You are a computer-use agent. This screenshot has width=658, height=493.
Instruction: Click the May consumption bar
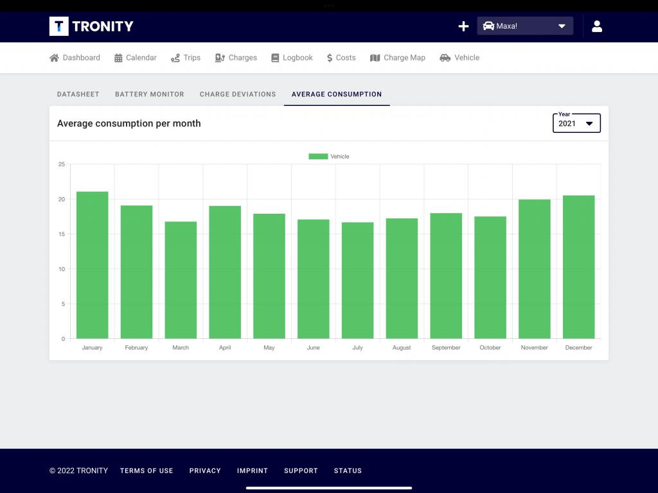(269, 276)
